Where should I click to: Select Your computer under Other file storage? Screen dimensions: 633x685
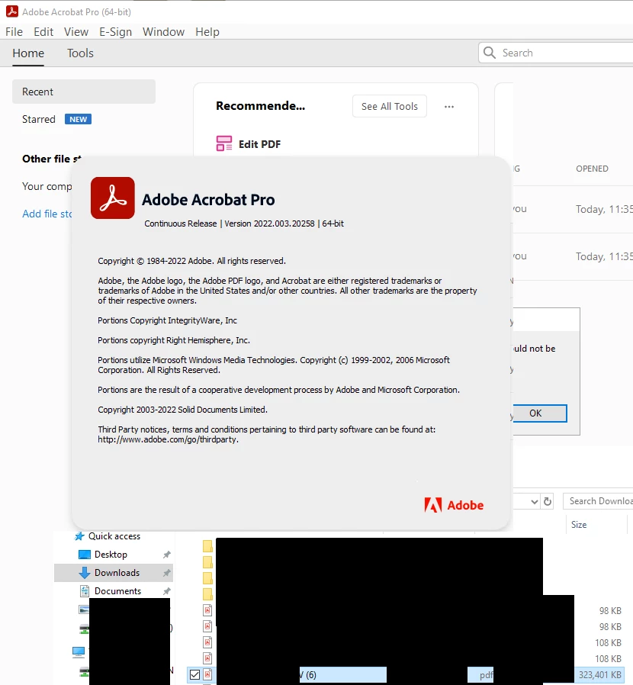47,187
